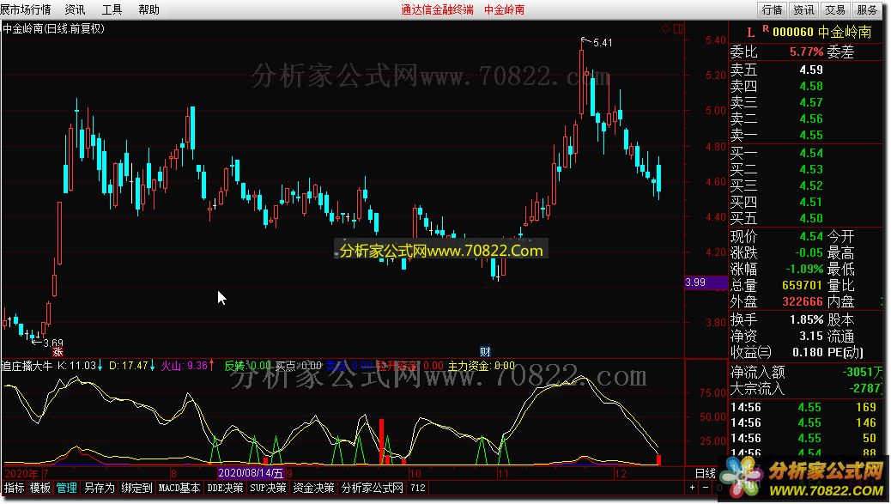This screenshot has height=504, width=891.
Task: Click the 买五 price 4.50
Action: 811,218
